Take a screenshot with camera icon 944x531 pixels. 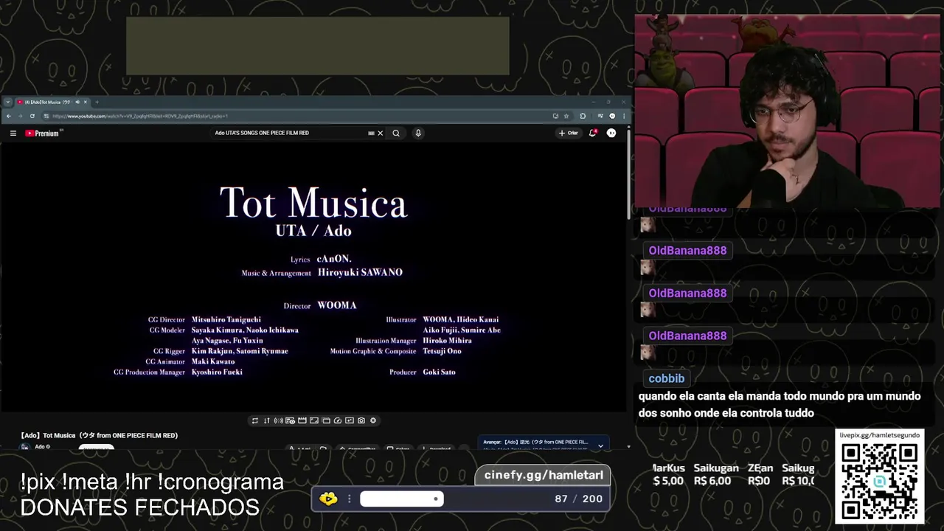pos(361,420)
